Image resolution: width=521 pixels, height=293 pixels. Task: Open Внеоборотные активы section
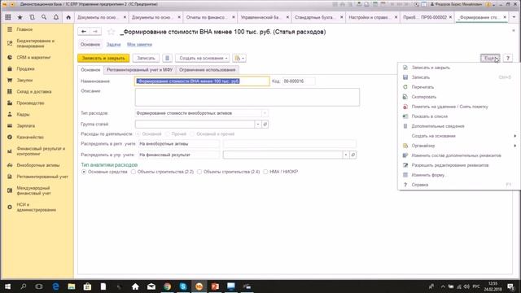(38, 165)
